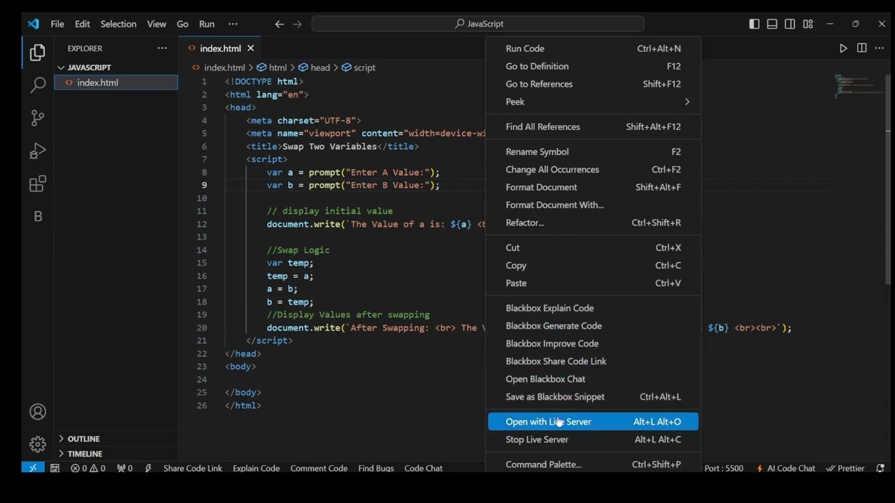Close the index.html editor tab

250,48
